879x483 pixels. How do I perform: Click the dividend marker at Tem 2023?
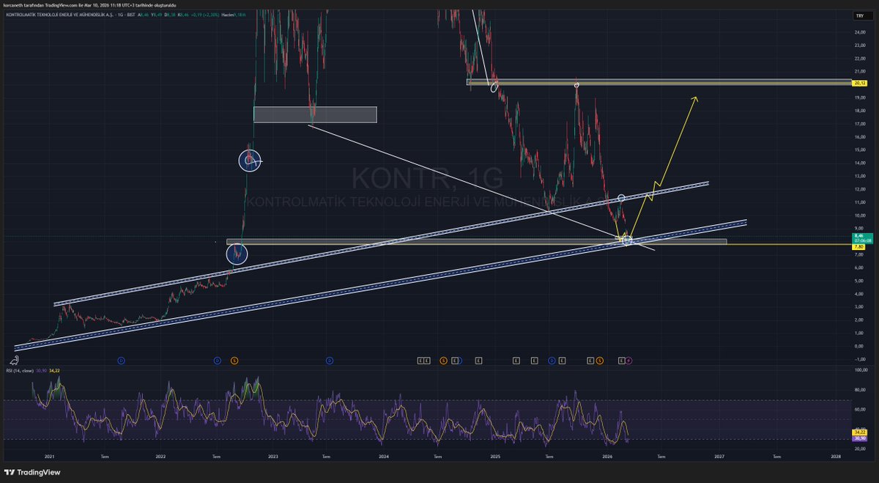330,361
